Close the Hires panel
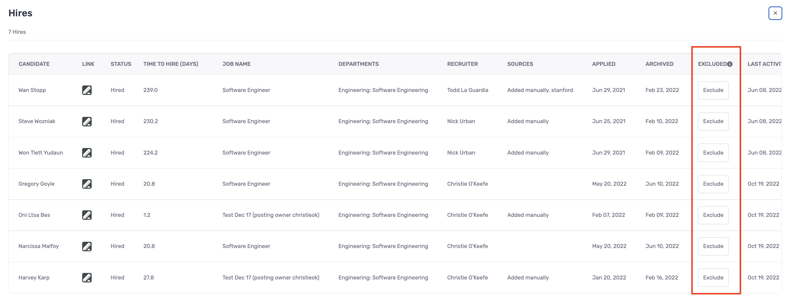The width and height of the screenshot is (792, 302). tap(775, 13)
